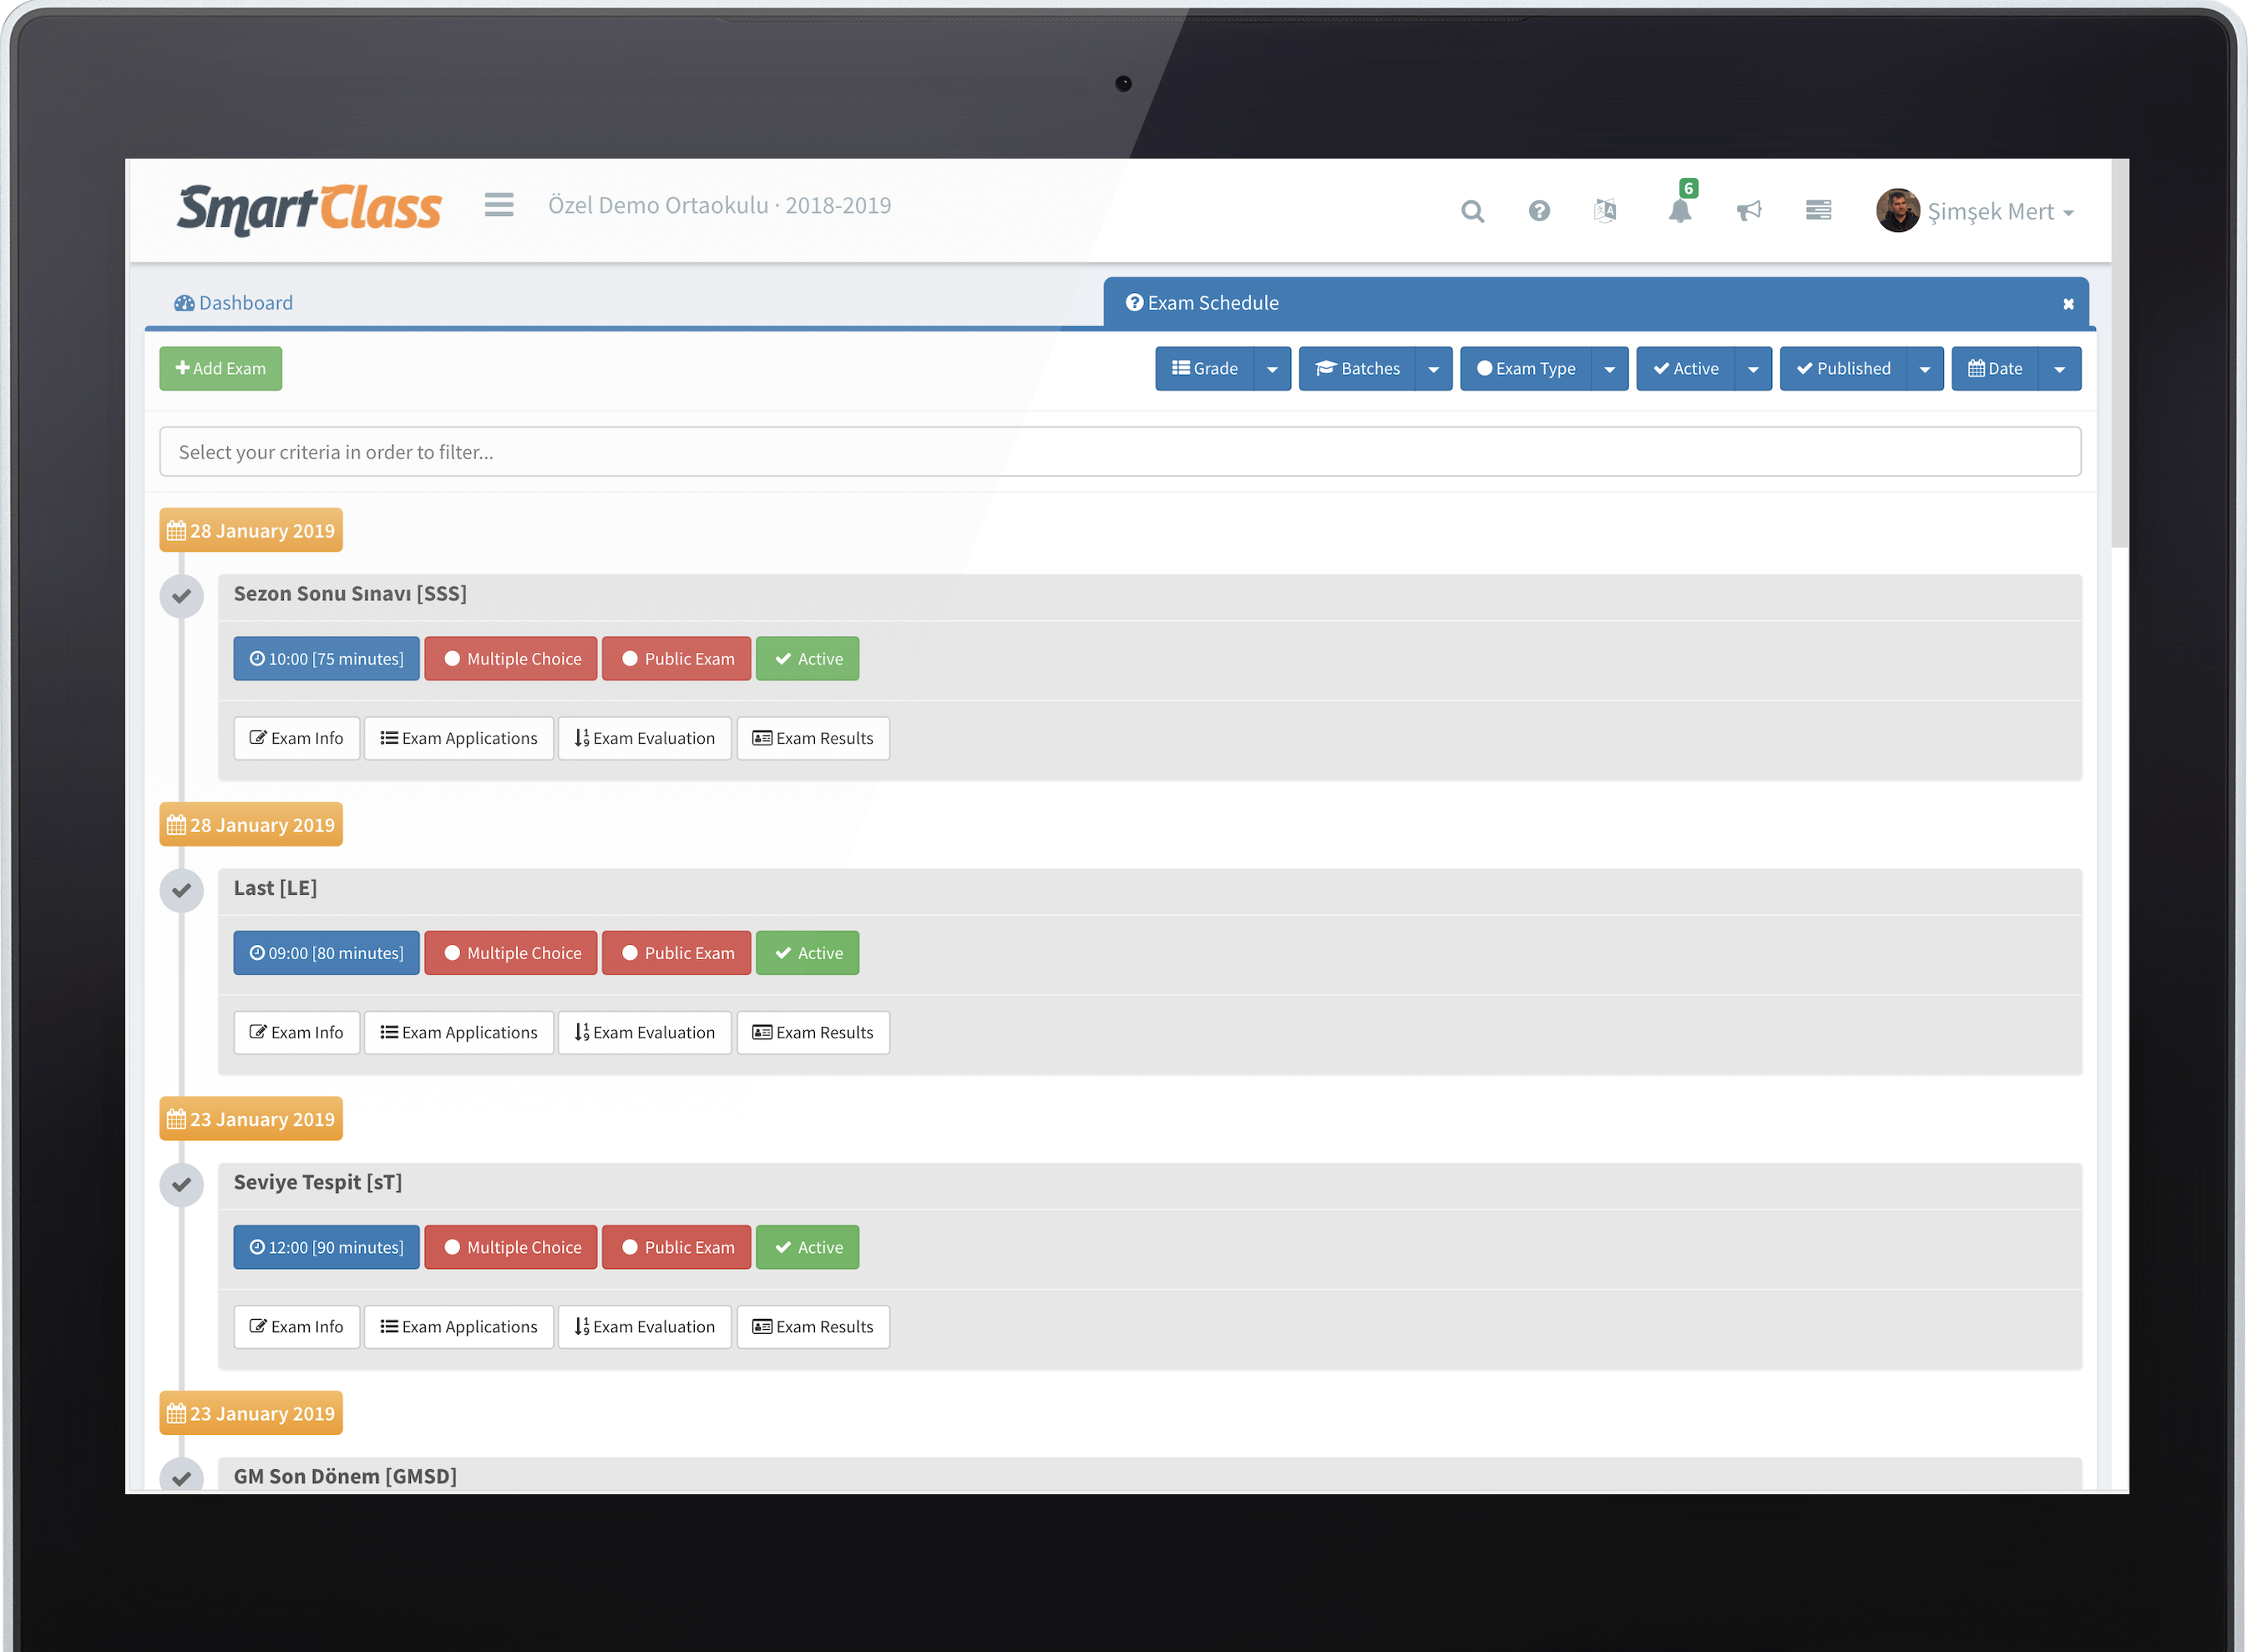This screenshot has width=2248, height=1652.
Task: Click the user avatar photo
Action: [x=1896, y=210]
